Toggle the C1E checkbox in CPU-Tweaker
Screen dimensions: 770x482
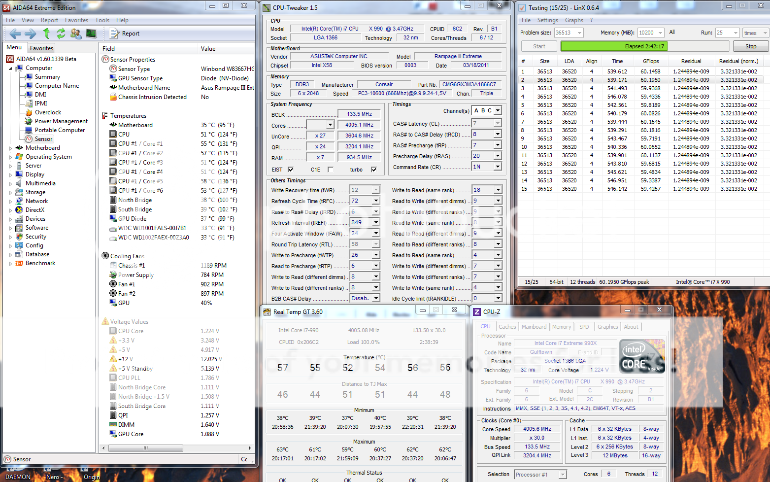coord(331,170)
